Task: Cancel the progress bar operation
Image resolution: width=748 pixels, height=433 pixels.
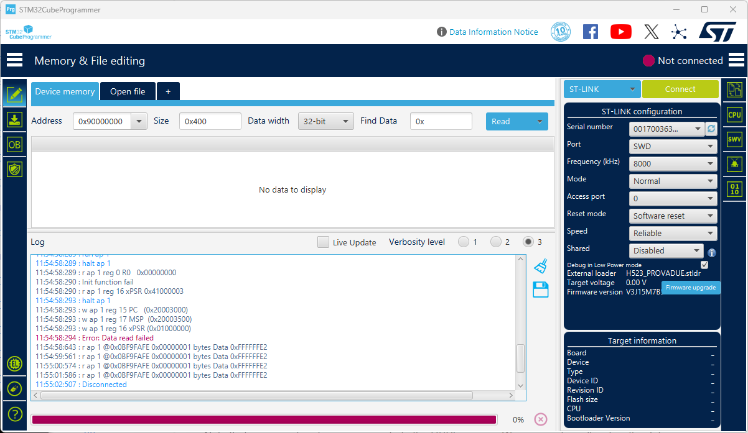Action: tap(541, 419)
